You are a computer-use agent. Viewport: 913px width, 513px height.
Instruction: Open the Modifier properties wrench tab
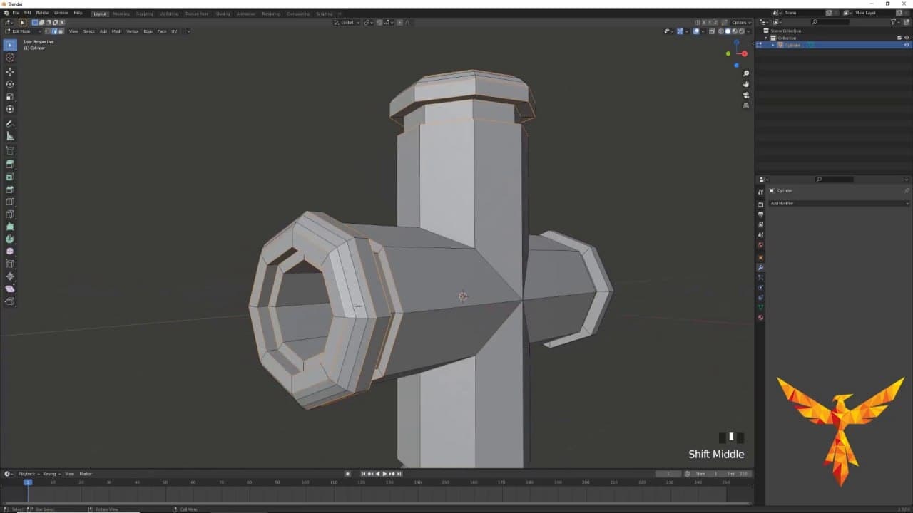pyautogui.click(x=760, y=267)
